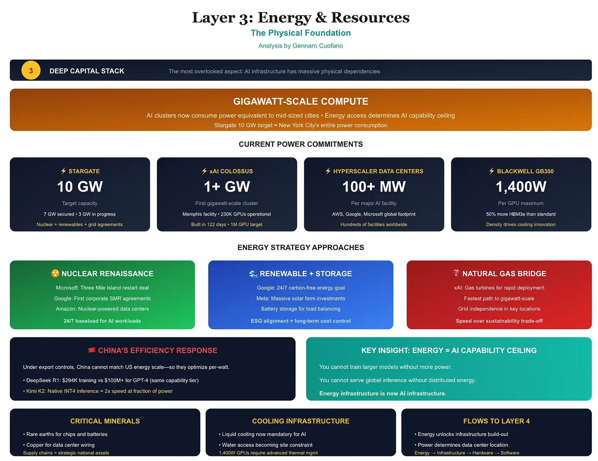Image resolution: width=598 pixels, height=461 pixels.
Task: Click 'xAI: Gas turbines for rapid deployment'
Action: click(x=499, y=288)
